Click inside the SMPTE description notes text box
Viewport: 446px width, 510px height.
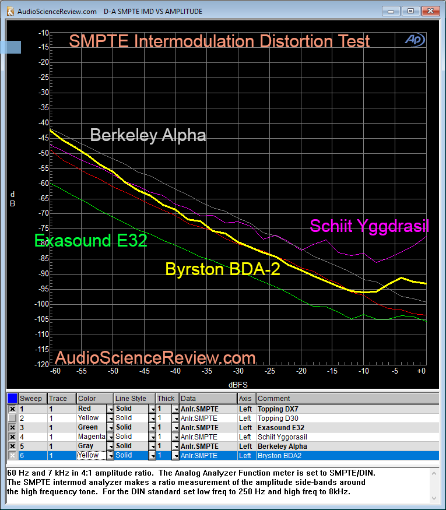coord(218,486)
